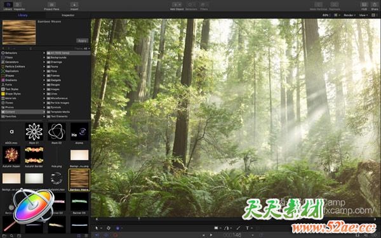Expand the Backgrounds folder arrow
The image size is (381, 238).
(44, 57)
